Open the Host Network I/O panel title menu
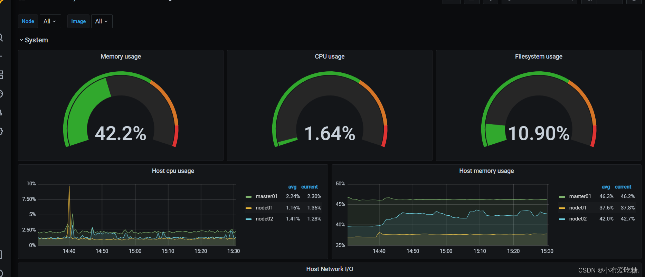The height and width of the screenshot is (277, 645). (330, 269)
